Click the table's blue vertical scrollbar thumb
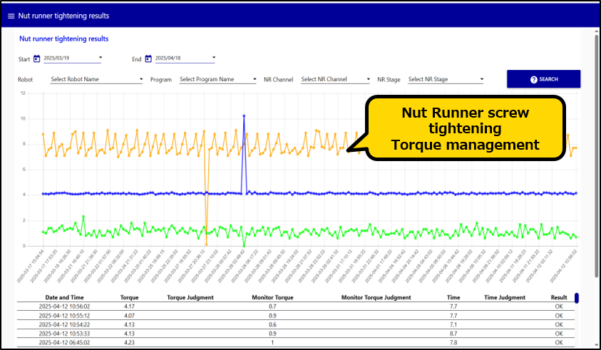Screen dimensions: 601x350 577,298
